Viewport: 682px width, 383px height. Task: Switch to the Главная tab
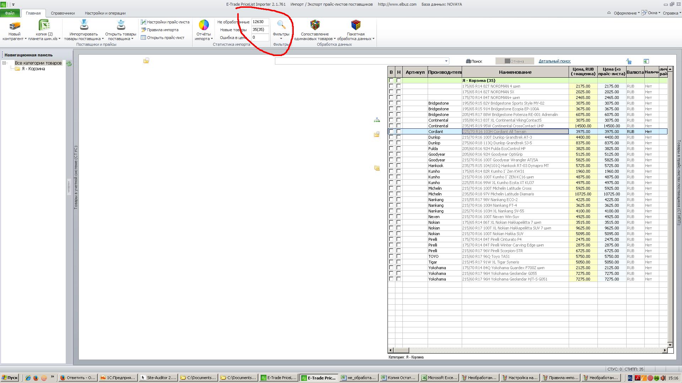coord(33,13)
